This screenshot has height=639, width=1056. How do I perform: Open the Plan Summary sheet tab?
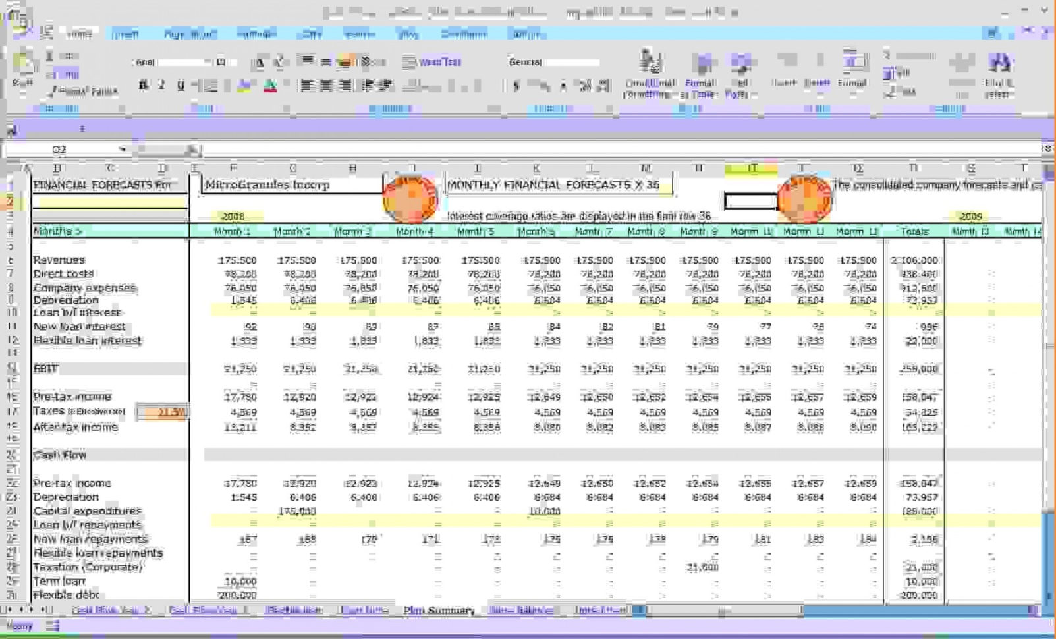pos(438,610)
